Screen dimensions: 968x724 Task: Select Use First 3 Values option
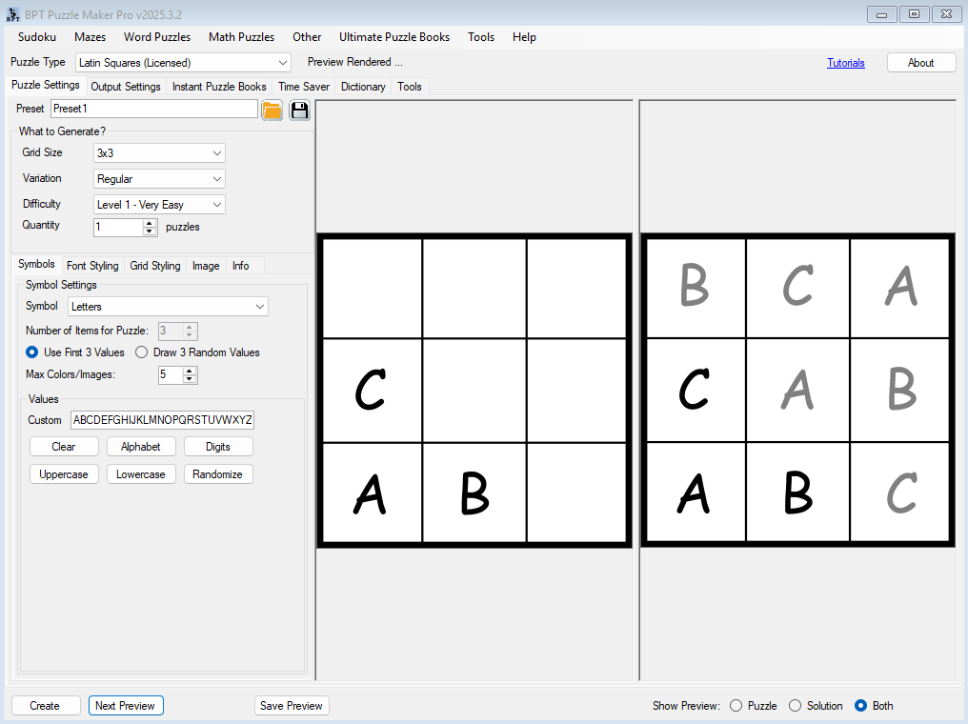pos(31,352)
